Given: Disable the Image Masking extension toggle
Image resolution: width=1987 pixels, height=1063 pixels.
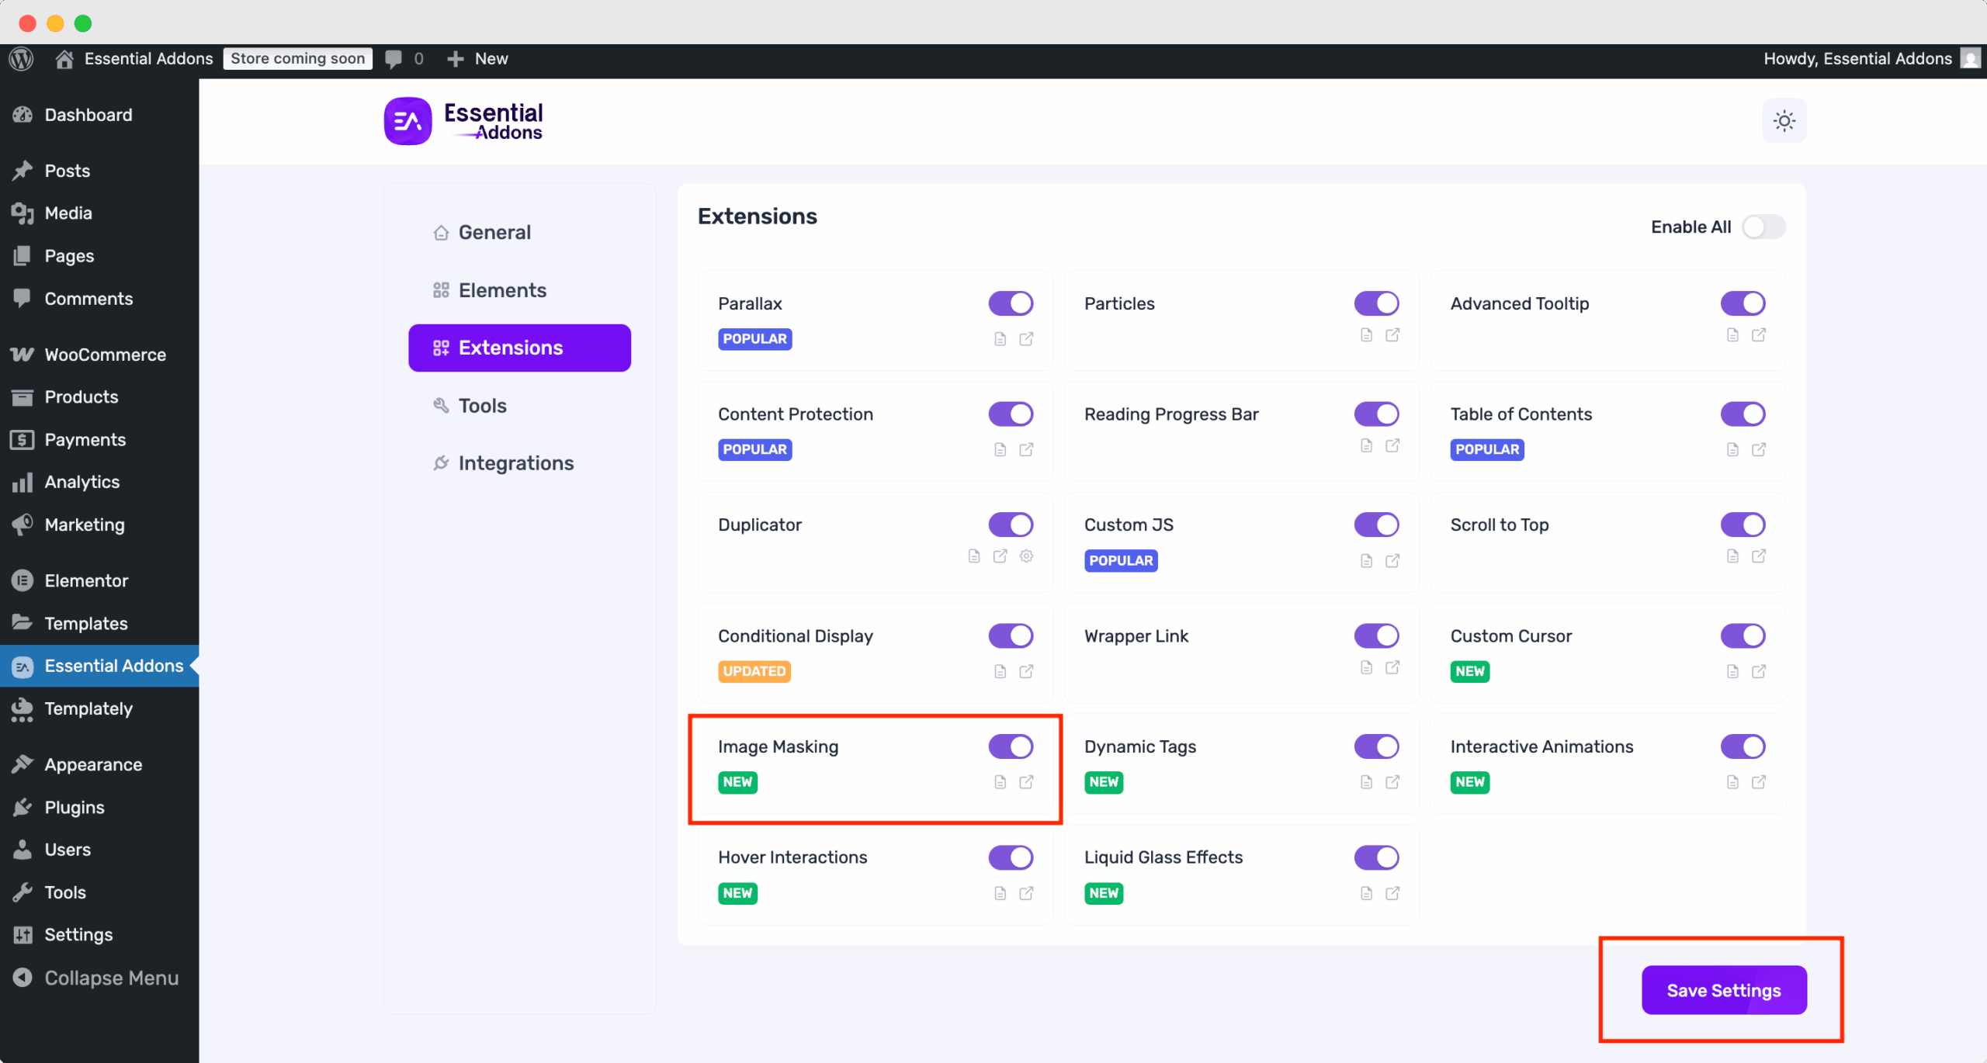Looking at the screenshot, I should (1011, 746).
